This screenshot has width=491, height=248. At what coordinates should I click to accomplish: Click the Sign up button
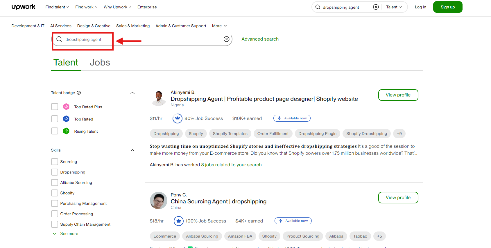pyautogui.click(x=448, y=7)
